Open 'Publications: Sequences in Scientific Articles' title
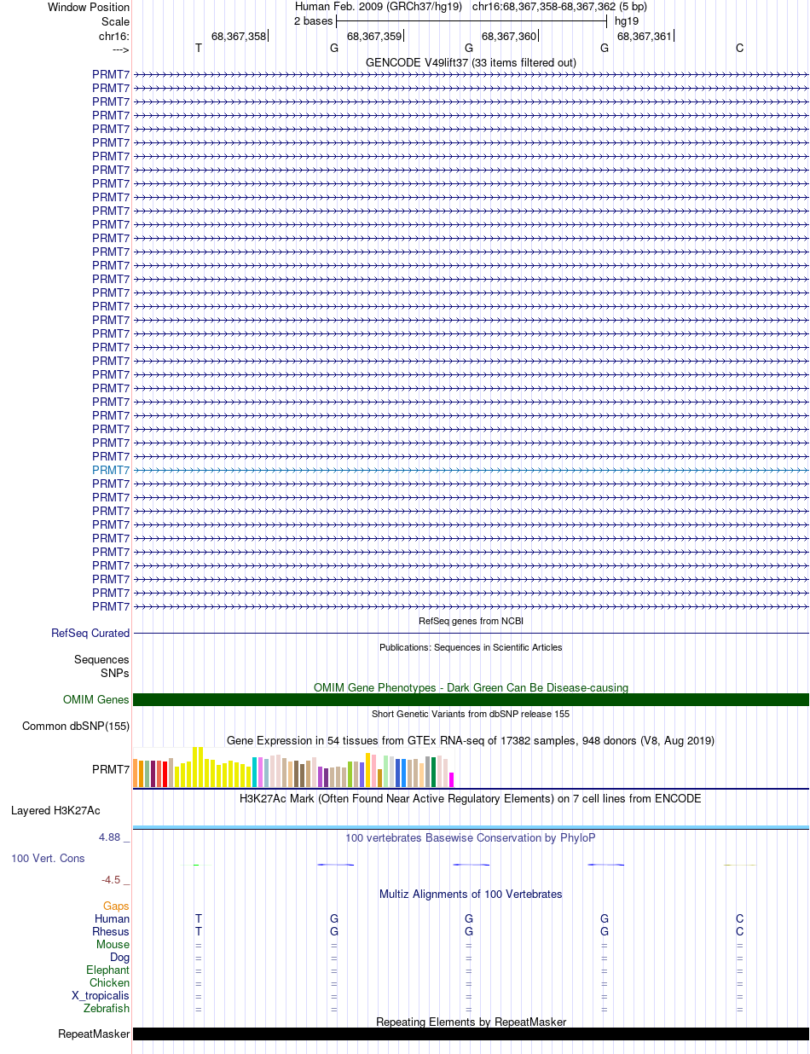810x1054 pixels. [471, 647]
